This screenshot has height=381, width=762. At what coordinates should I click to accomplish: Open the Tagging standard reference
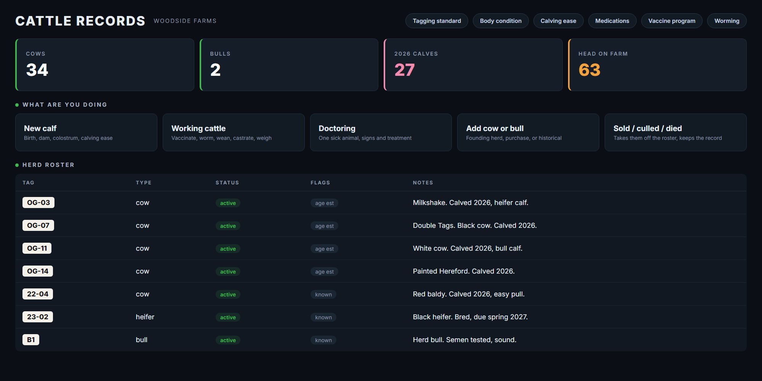[x=437, y=21]
